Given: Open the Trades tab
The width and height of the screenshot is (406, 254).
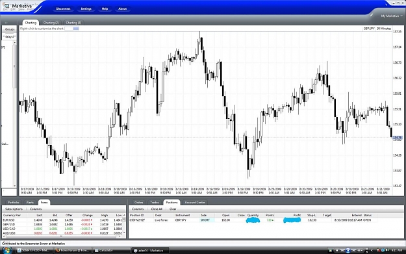Looking at the screenshot, I should coord(155,203).
